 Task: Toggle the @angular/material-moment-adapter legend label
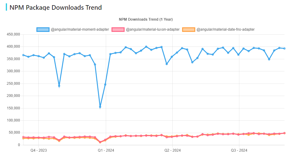[x=80, y=29]
